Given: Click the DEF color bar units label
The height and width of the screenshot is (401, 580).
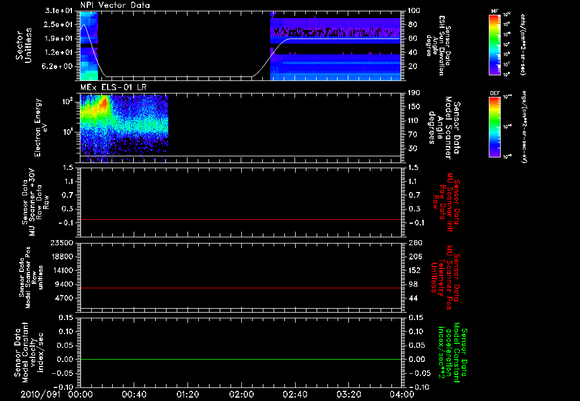Looking at the screenshot, I should [x=524, y=127].
